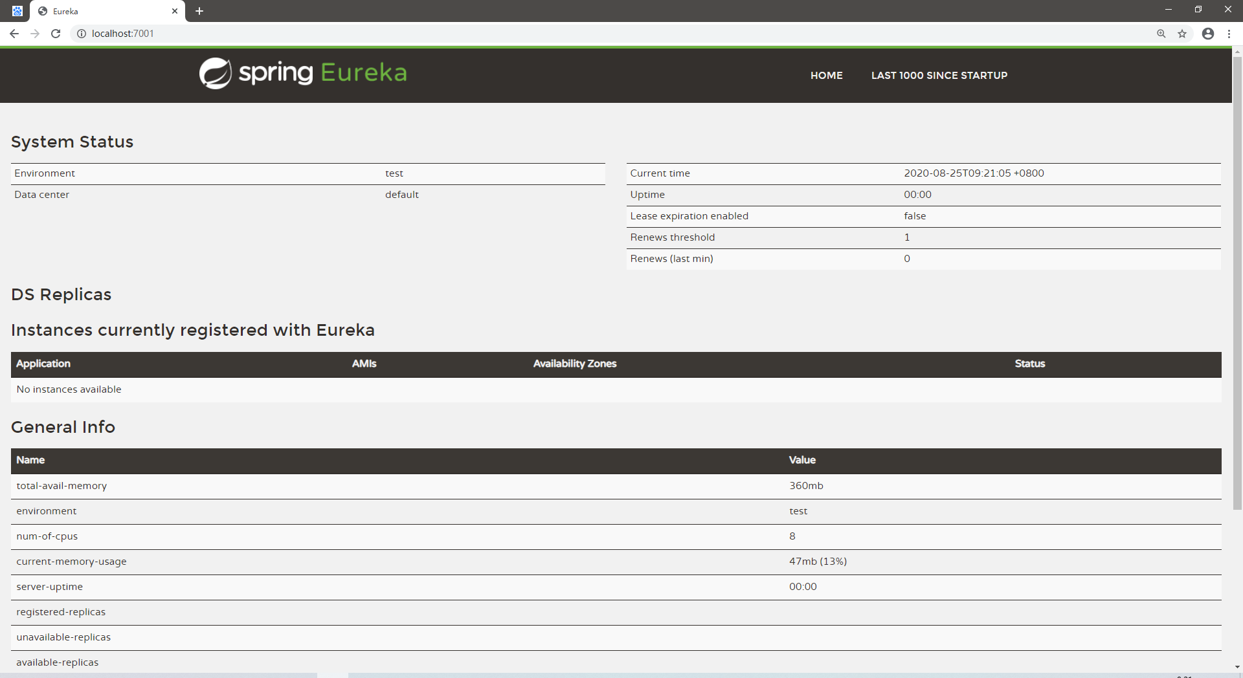Screen dimensions: 1243x678
Task: Click the browser back arrow
Action: pos(14,34)
